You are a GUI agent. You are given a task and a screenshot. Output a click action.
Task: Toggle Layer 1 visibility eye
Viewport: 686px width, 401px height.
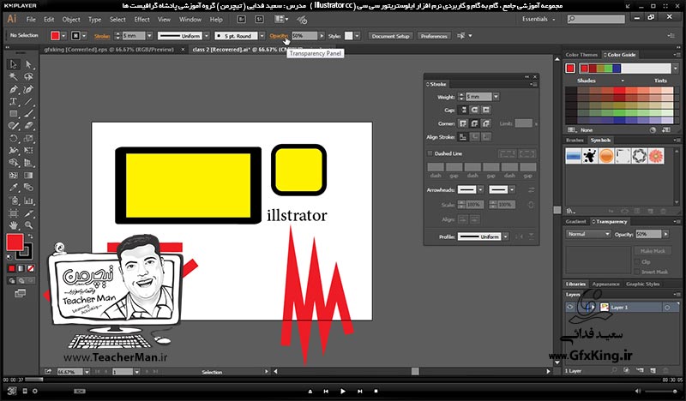click(x=569, y=308)
